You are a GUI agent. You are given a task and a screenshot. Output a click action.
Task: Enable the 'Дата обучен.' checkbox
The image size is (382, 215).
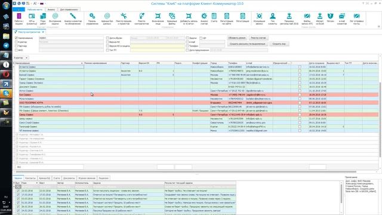point(107,38)
